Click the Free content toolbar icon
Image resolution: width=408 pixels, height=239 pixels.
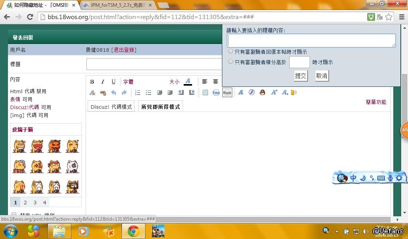(x=216, y=92)
